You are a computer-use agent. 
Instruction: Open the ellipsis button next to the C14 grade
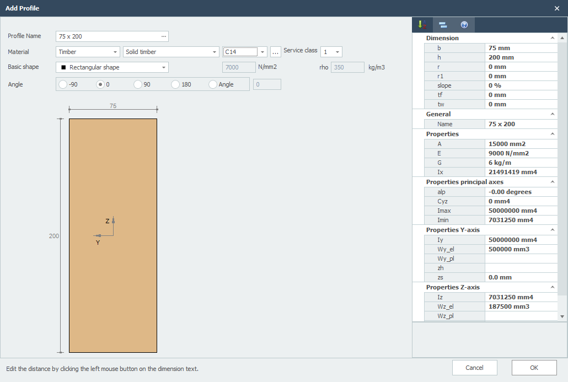click(275, 51)
